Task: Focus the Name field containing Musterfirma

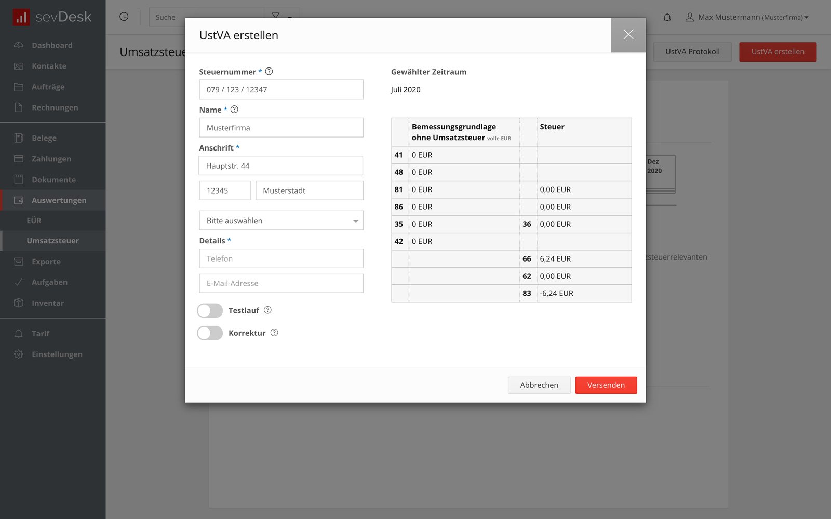Action: 281,128
